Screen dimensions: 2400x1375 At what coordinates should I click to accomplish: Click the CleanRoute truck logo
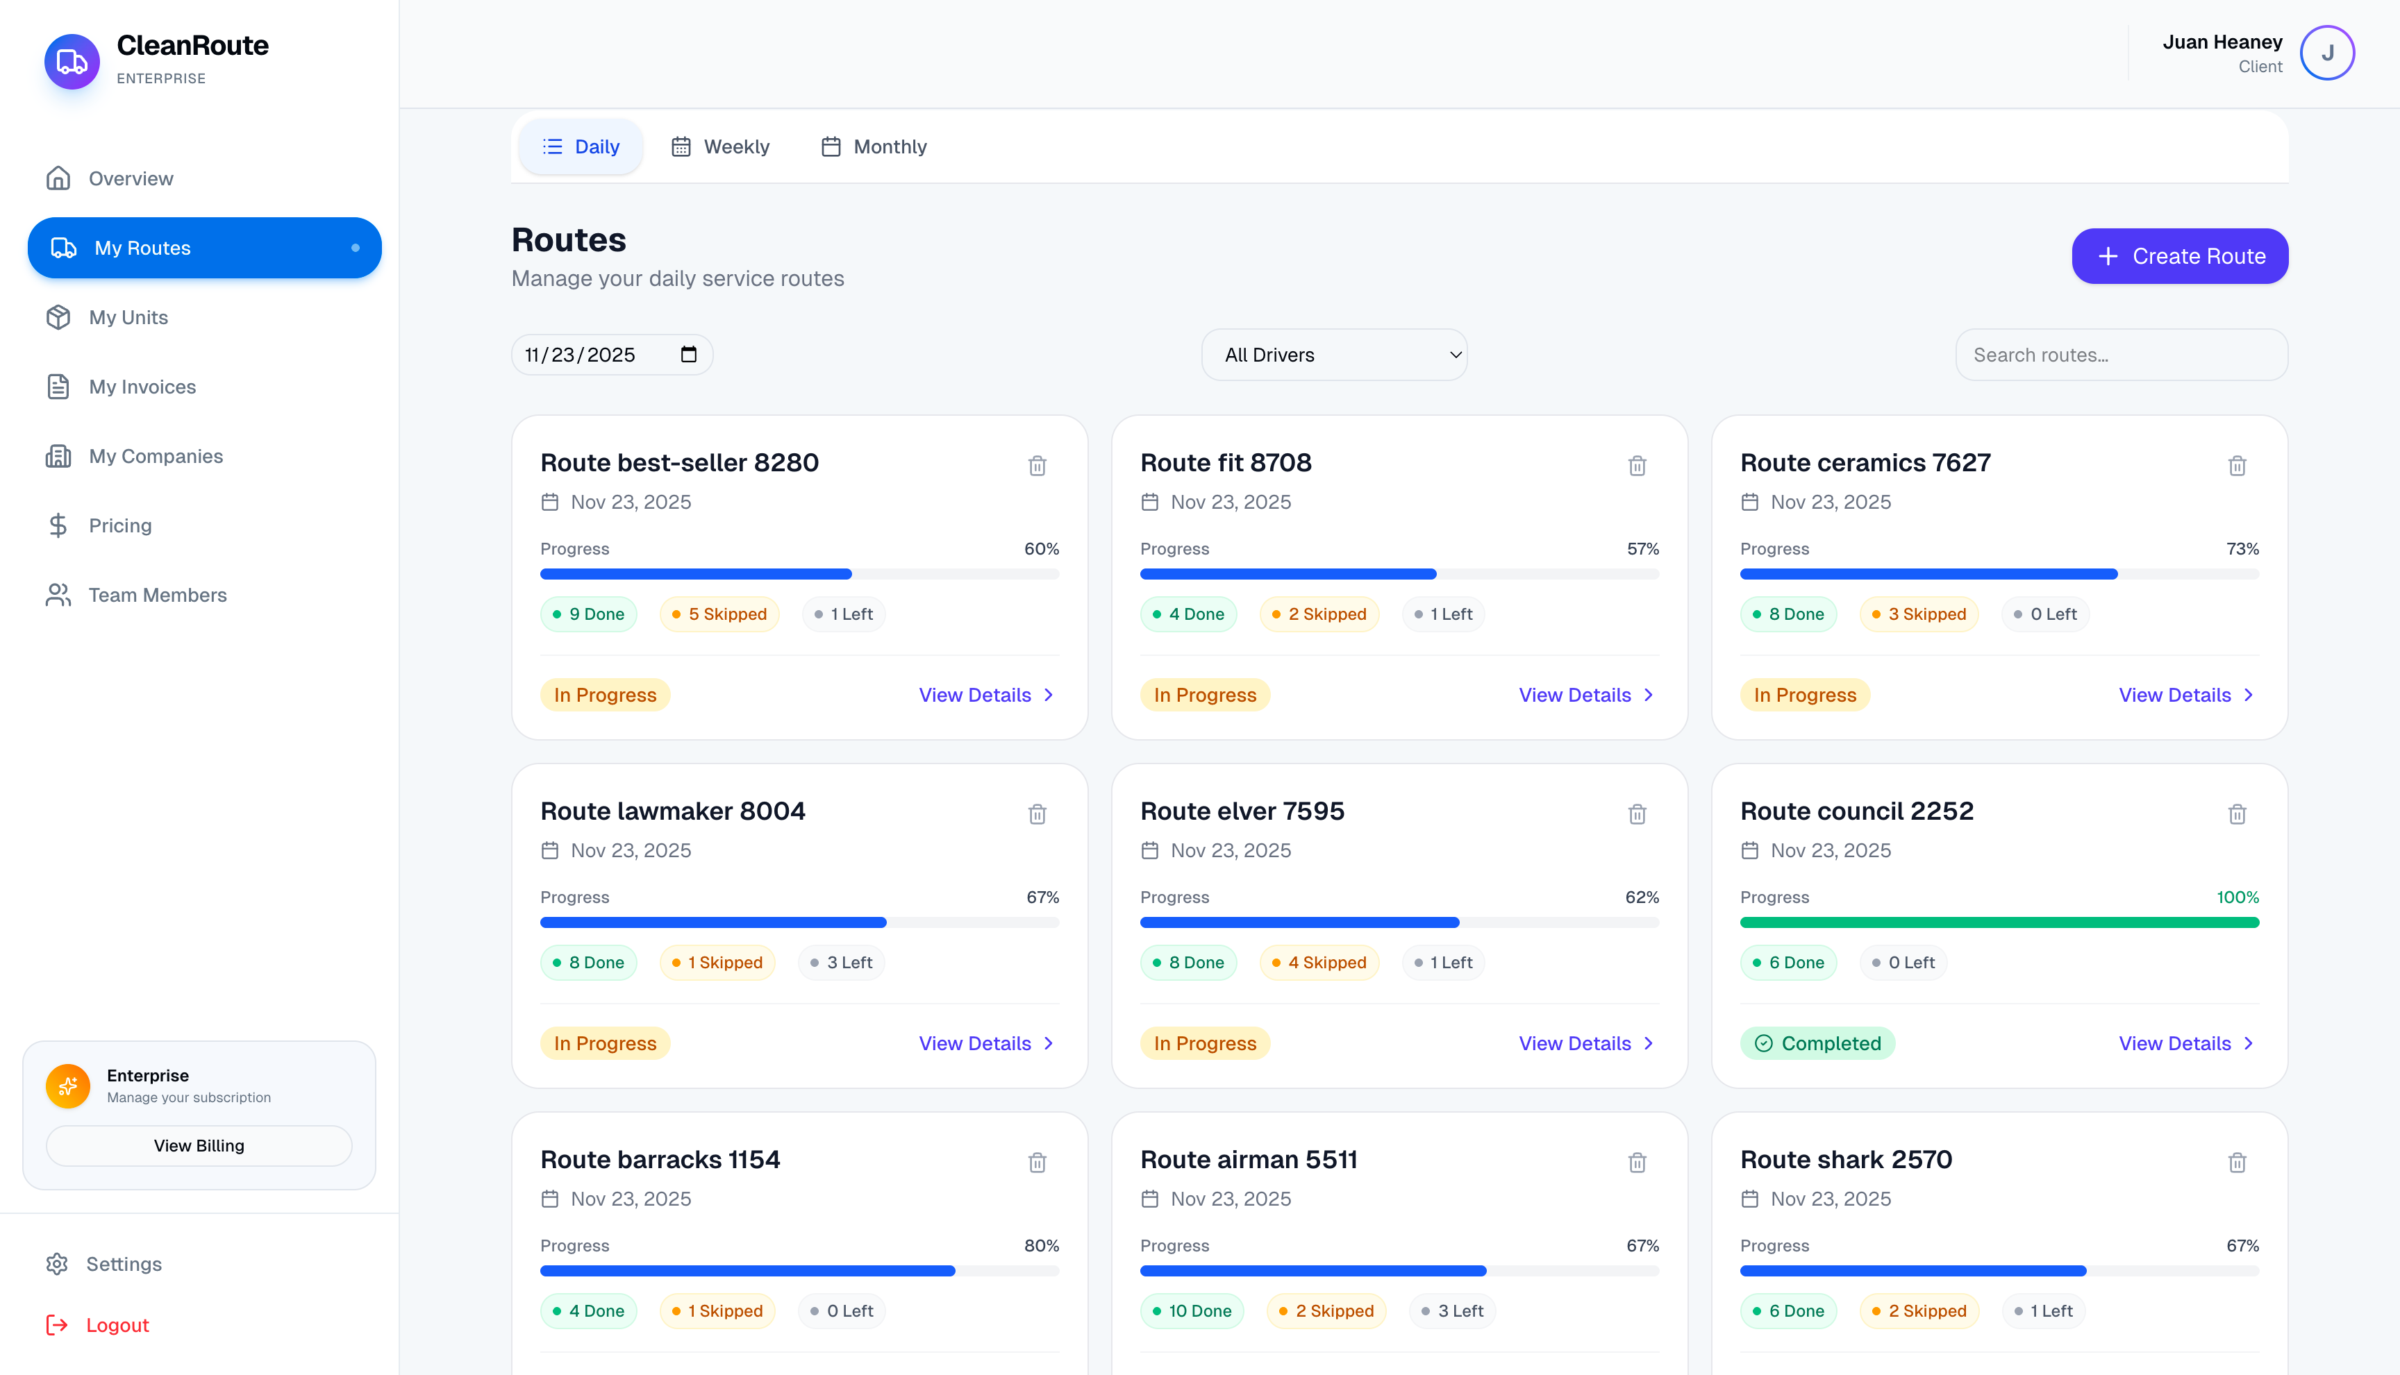pos(72,60)
